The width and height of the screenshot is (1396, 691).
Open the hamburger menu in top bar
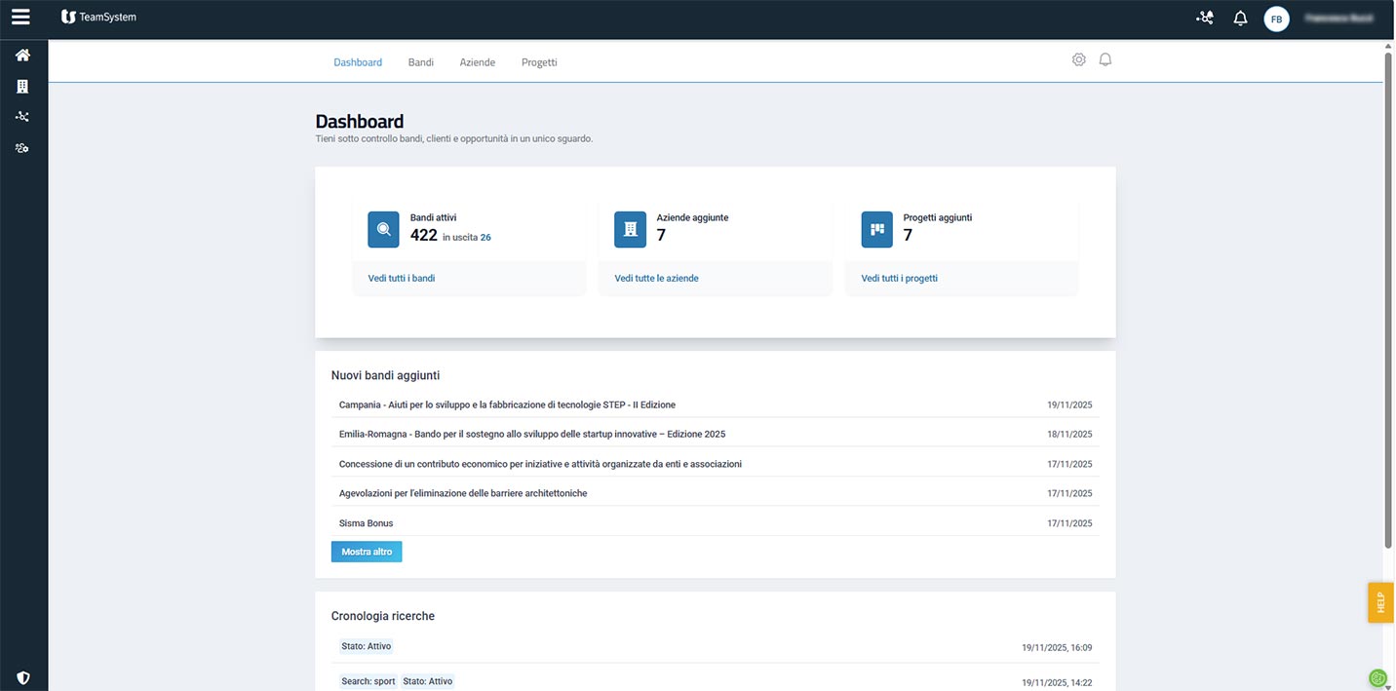coord(21,18)
